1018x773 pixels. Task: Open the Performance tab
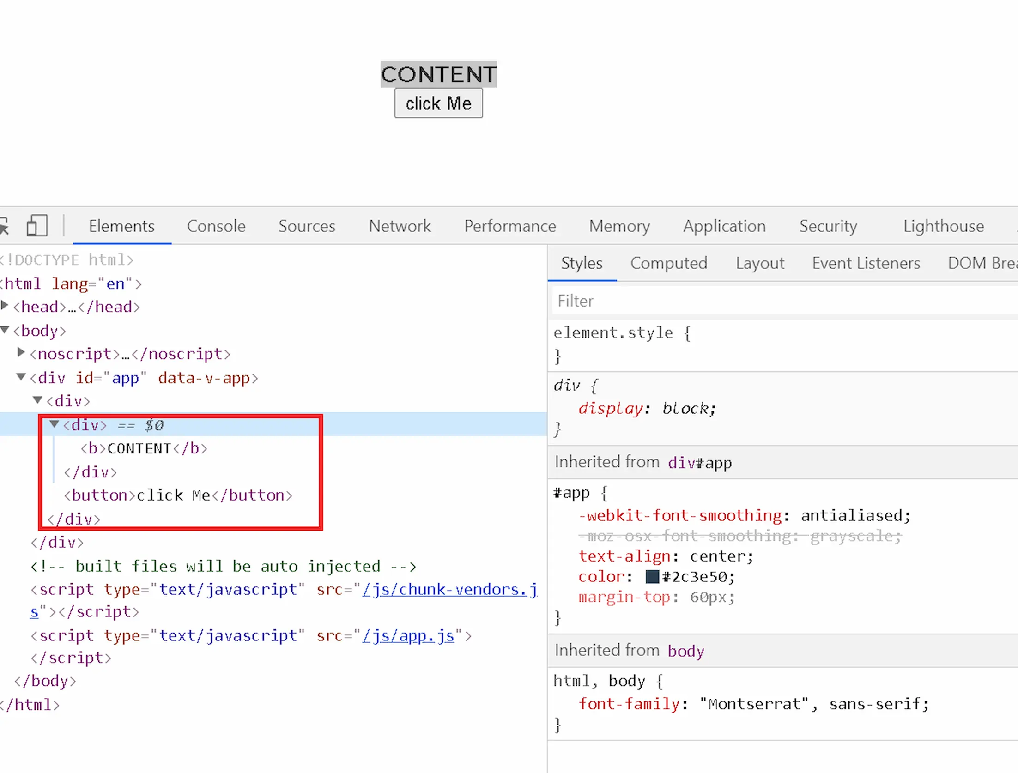tap(510, 226)
